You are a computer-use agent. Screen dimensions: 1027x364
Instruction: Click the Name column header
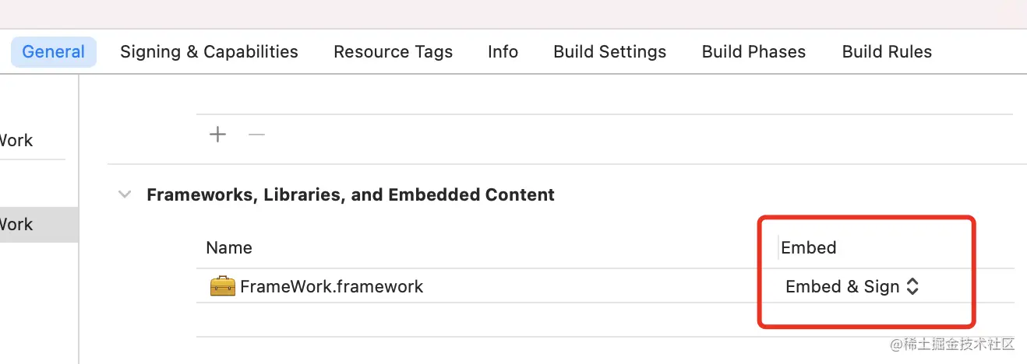tap(229, 248)
